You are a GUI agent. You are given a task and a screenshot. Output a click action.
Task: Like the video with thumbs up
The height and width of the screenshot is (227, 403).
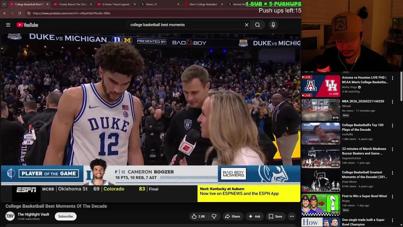tap(198, 216)
